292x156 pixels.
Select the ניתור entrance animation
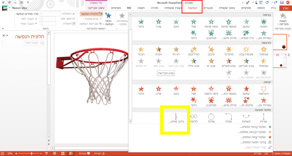coord(194,35)
